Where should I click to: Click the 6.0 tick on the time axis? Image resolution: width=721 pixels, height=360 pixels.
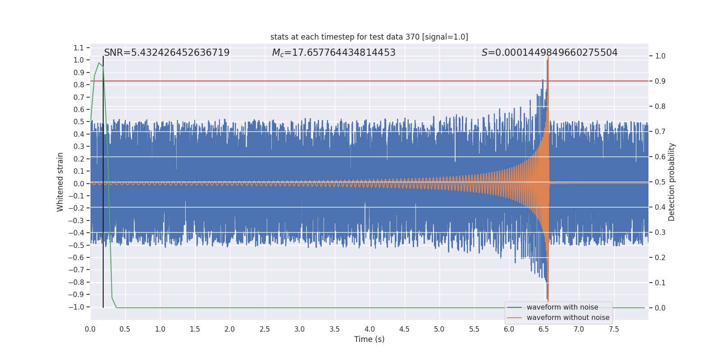(509, 329)
